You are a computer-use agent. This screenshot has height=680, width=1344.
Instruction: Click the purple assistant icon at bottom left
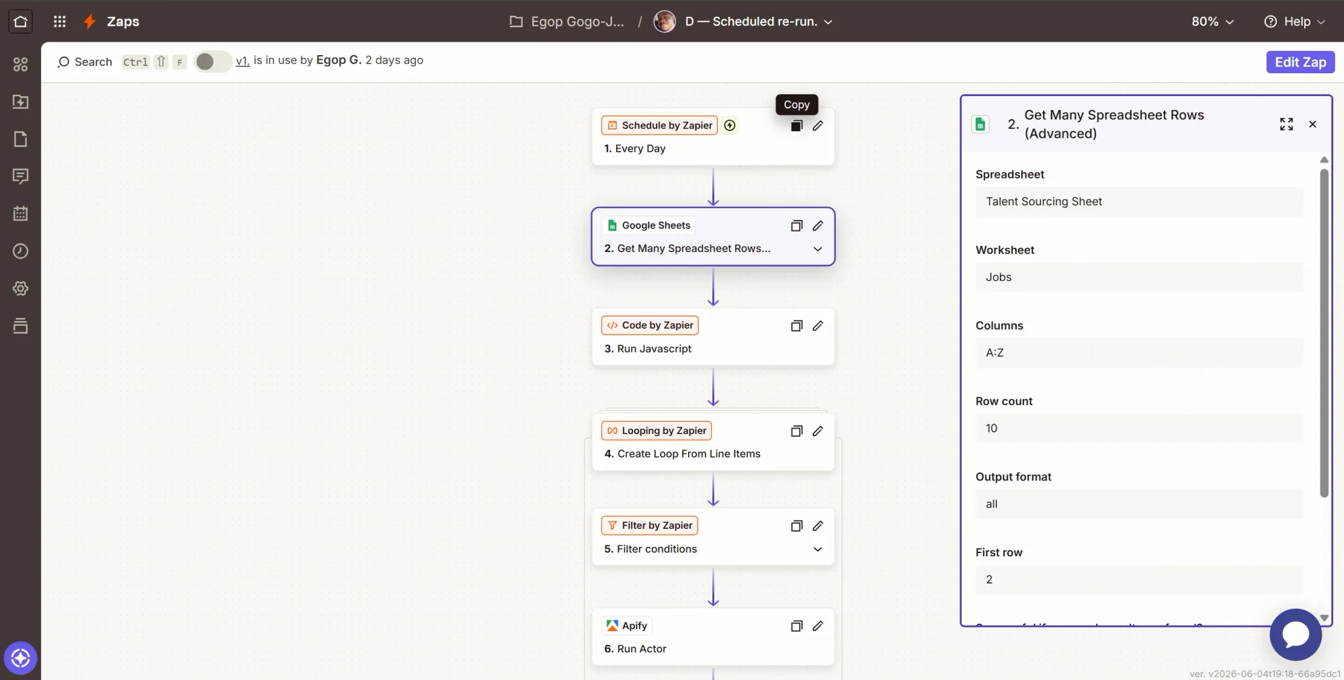point(20,658)
